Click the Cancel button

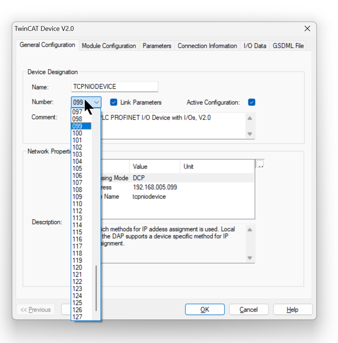249,310
